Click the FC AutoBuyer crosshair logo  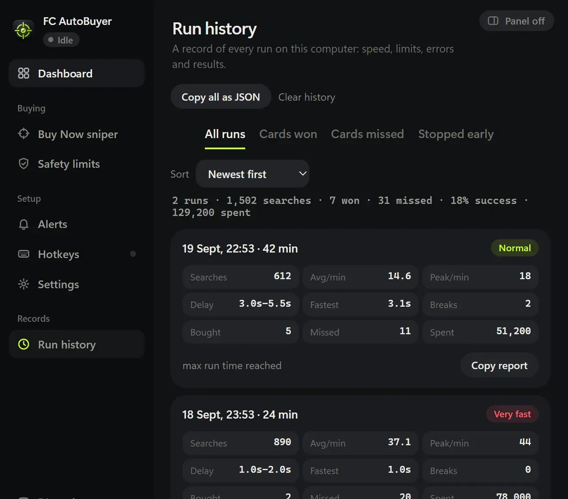tap(23, 30)
